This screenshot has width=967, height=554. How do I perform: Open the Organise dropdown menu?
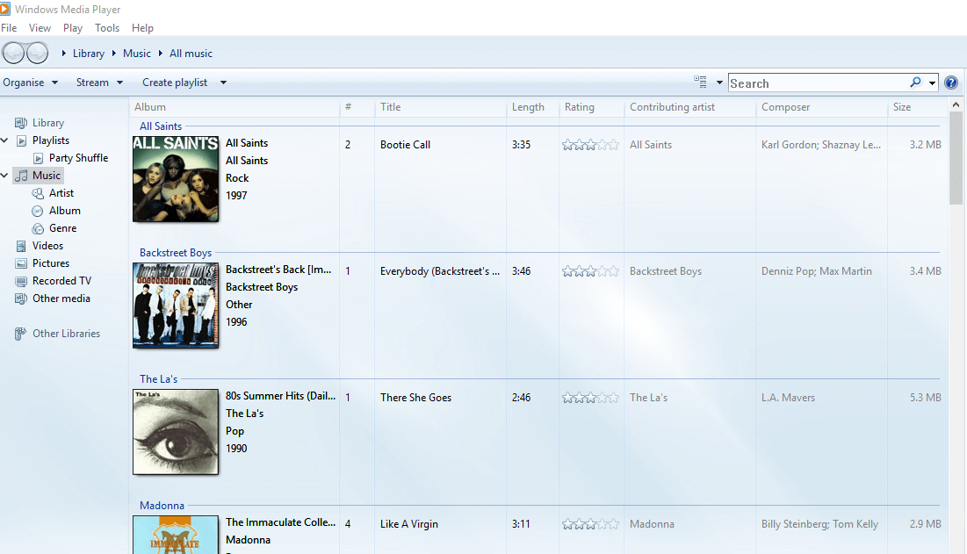[30, 83]
